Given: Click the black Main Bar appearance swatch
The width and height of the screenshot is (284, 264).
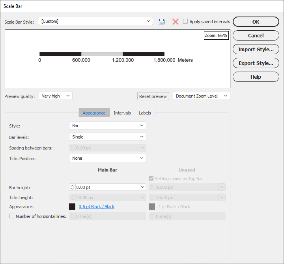Looking at the screenshot, I should pos(72,207).
